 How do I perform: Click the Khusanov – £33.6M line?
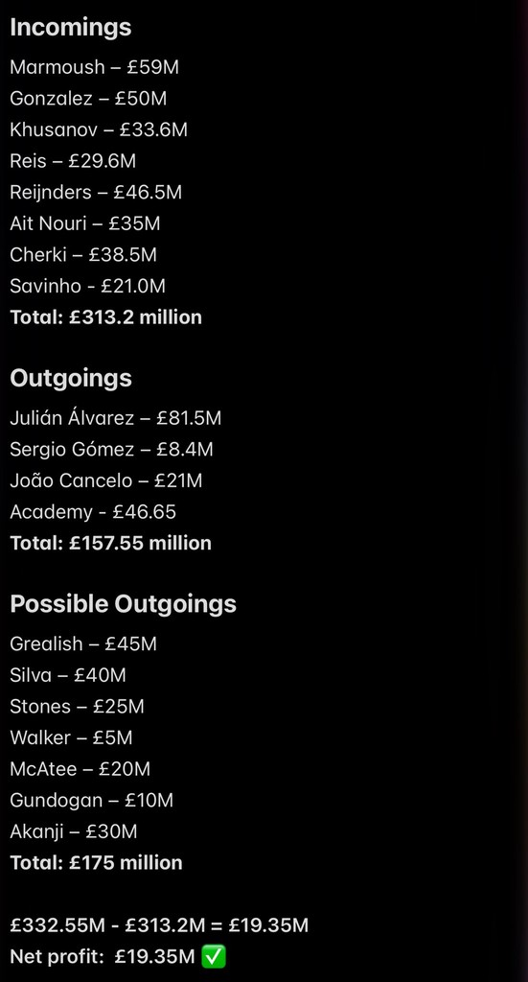(99, 129)
